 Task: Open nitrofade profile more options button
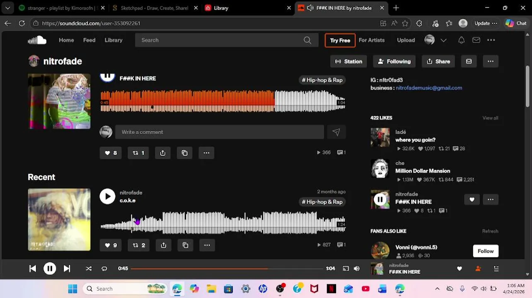[x=491, y=61]
